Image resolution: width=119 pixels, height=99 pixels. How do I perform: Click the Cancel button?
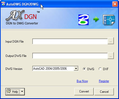(x=104, y=91)
